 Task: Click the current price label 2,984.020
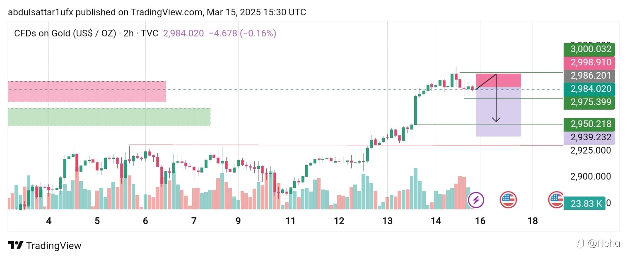point(589,89)
